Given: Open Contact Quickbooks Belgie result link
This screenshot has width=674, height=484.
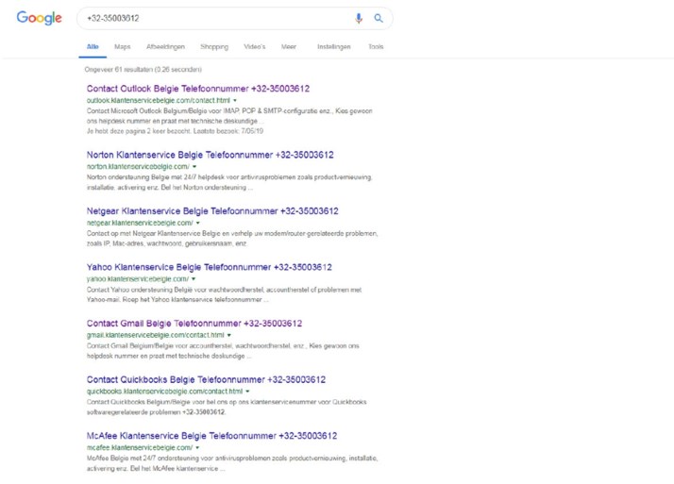Looking at the screenshot, I should click(206, 379).
